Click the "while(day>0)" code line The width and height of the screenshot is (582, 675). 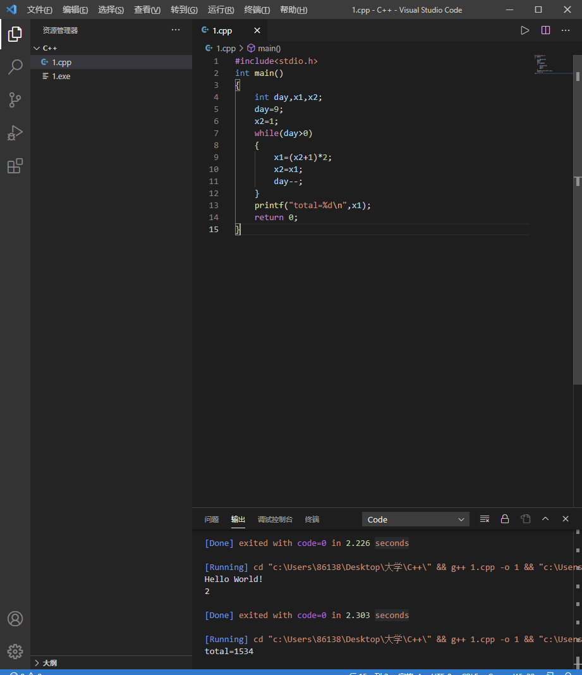[x=284, y=133]
